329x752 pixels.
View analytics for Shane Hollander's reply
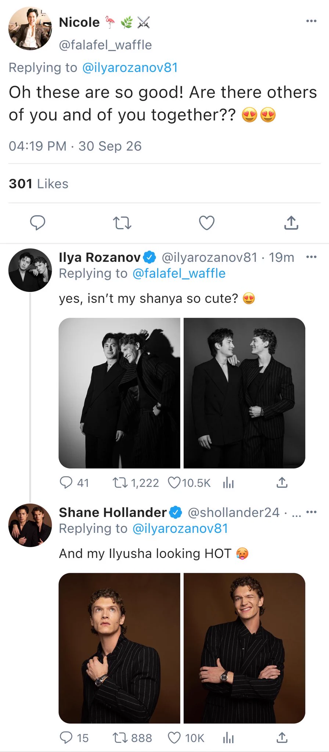pos(228,738)
